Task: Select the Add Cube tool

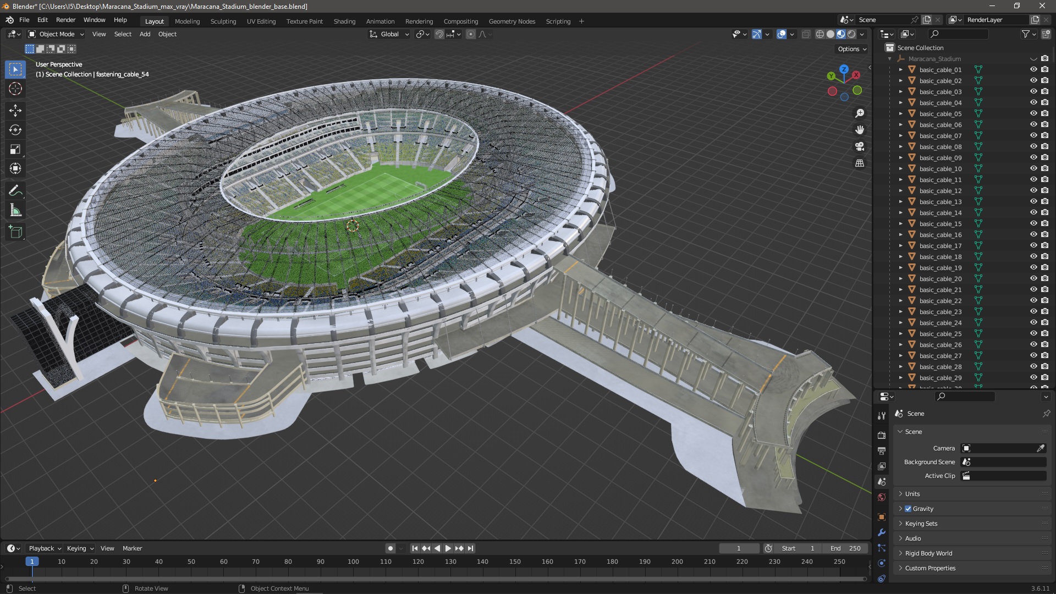Action: [x=15, y=232]
